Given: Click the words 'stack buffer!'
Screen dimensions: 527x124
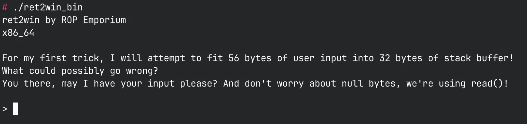Looking at the screenshot, I should tap(479, 58).
